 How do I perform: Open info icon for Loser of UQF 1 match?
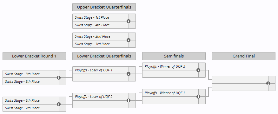pyautogui.click(x=129, y=74)
